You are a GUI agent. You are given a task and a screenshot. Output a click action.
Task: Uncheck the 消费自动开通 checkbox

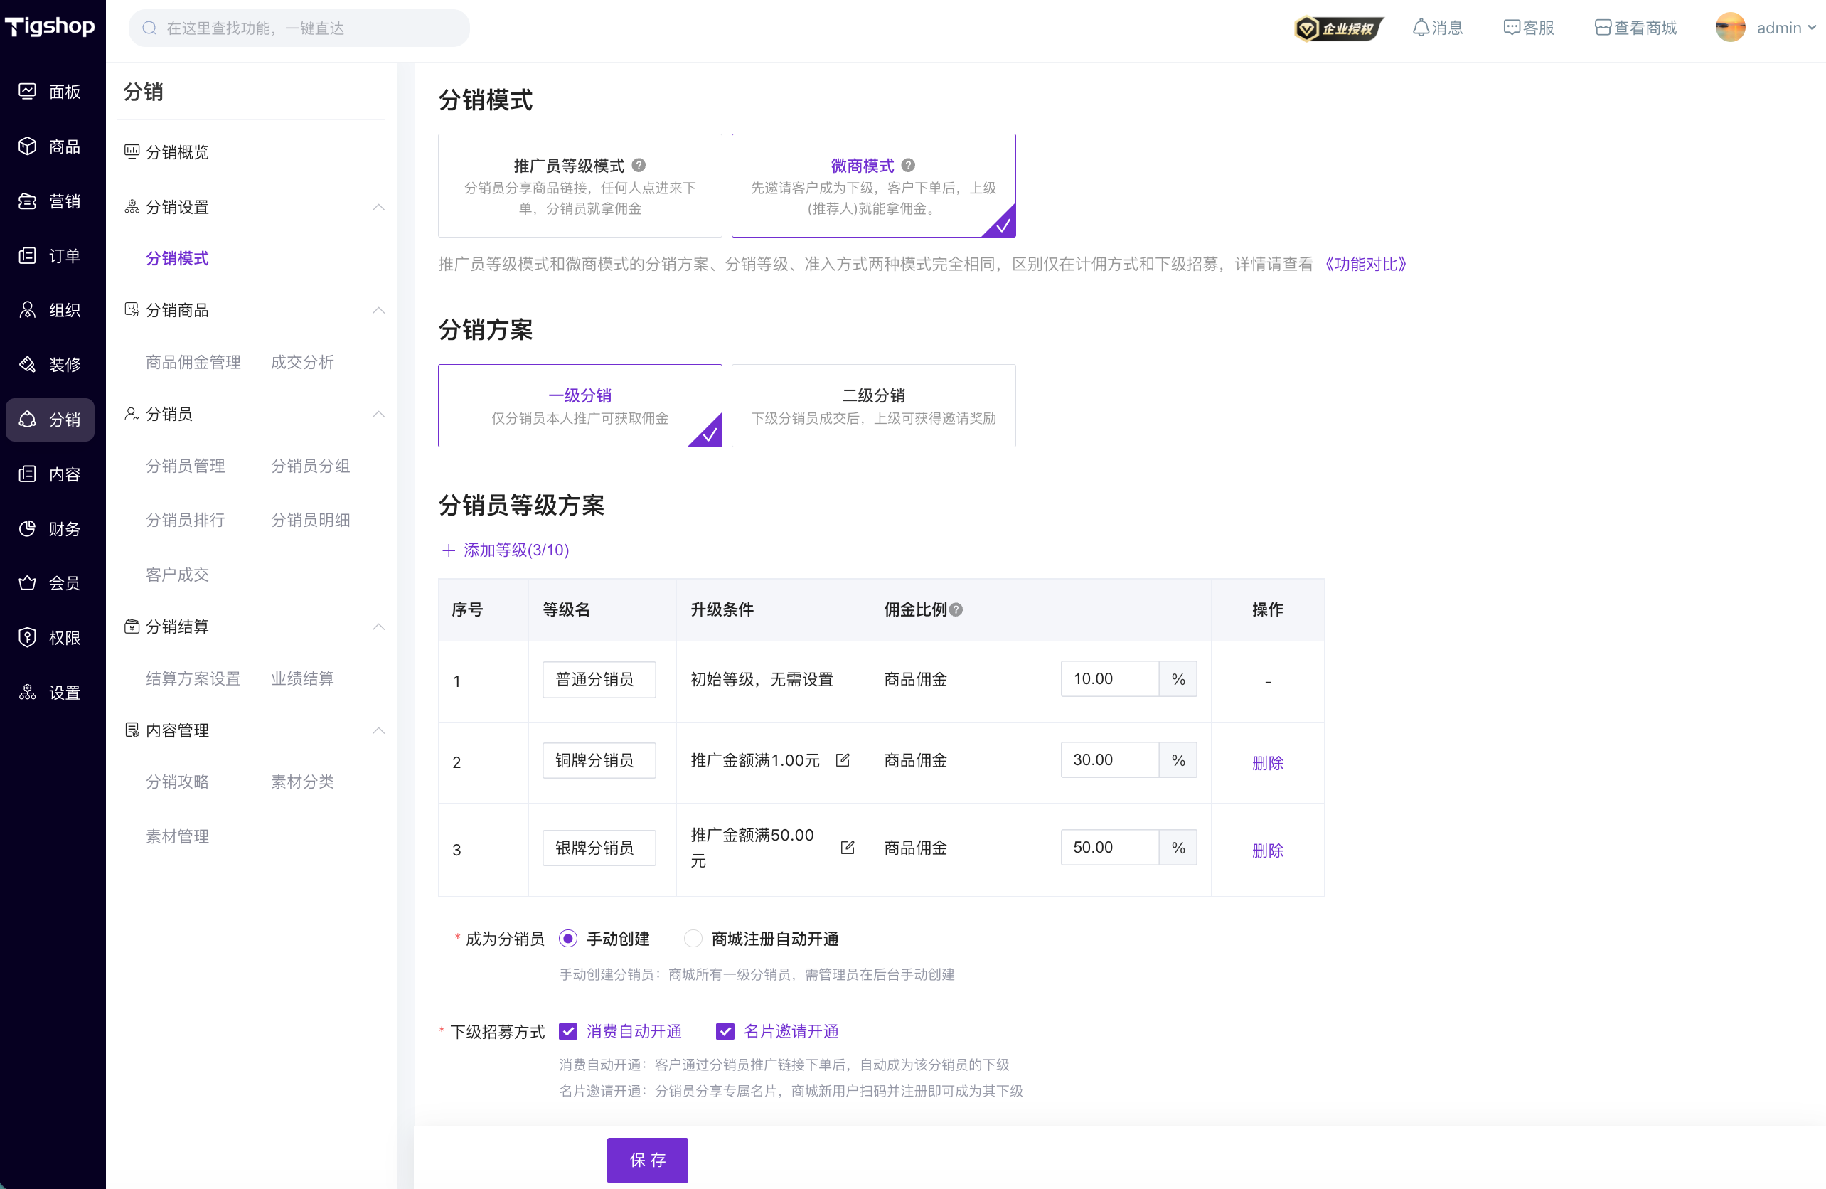567,1031
